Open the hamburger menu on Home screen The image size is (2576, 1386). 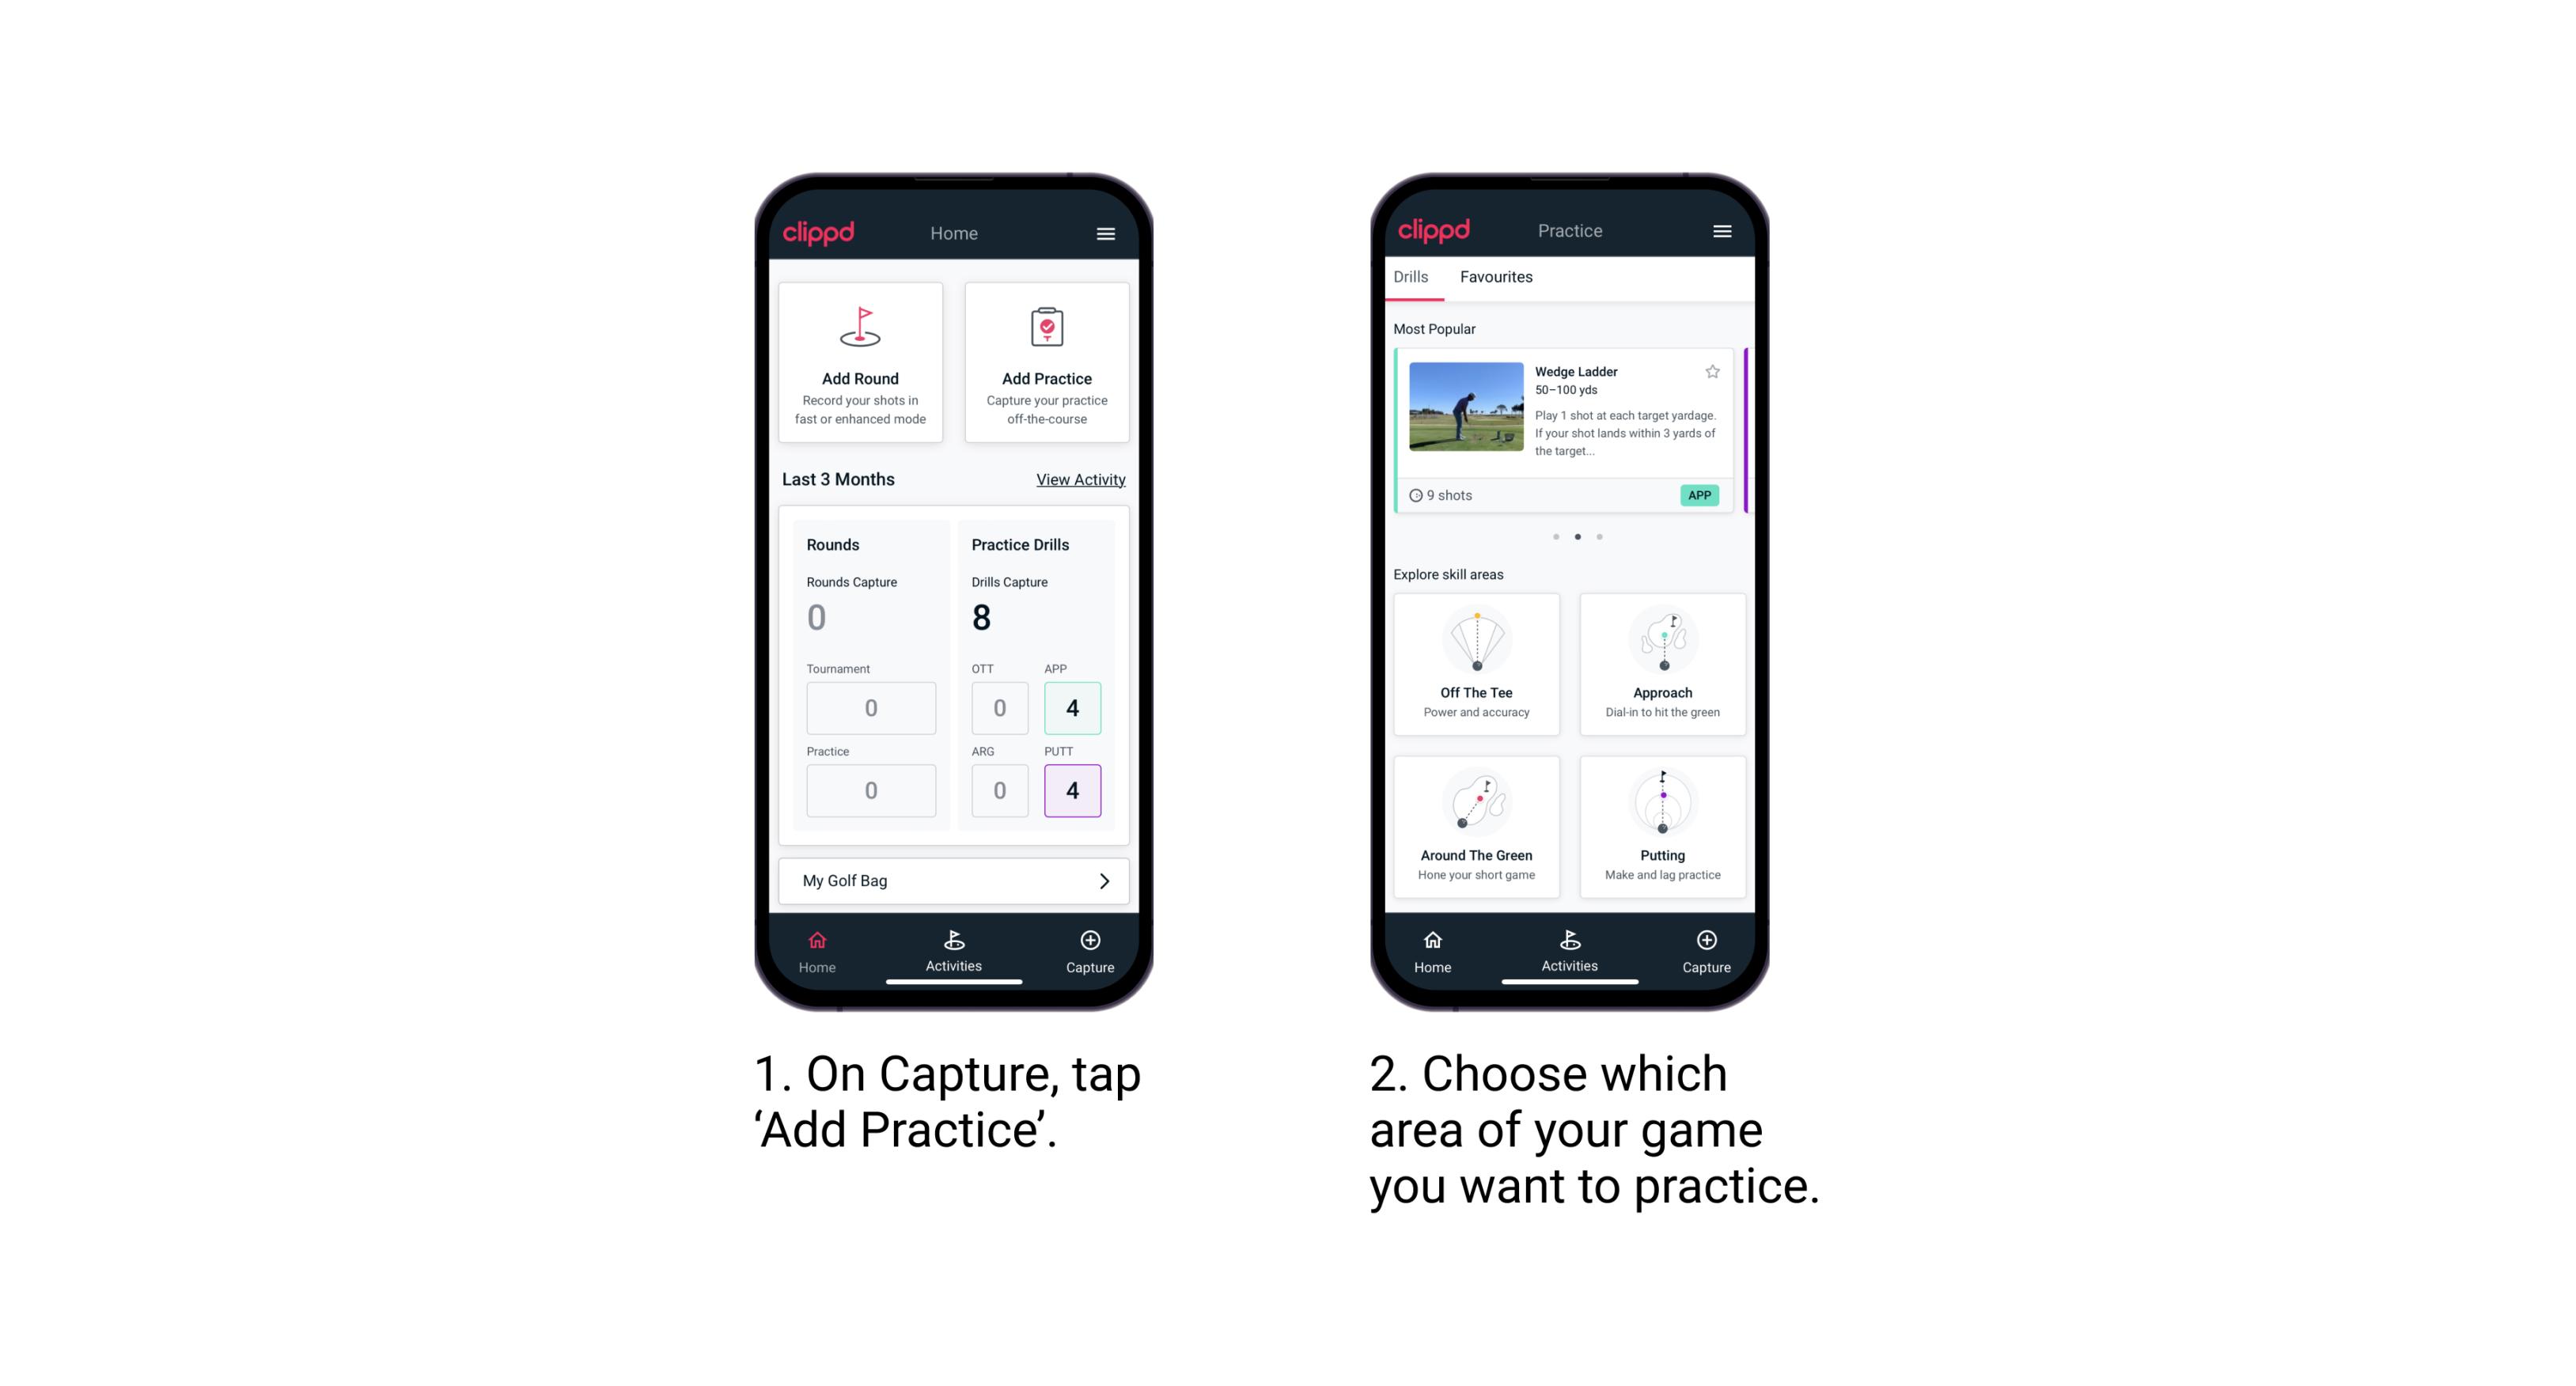pyautogui.click(x=1108, y=230)
